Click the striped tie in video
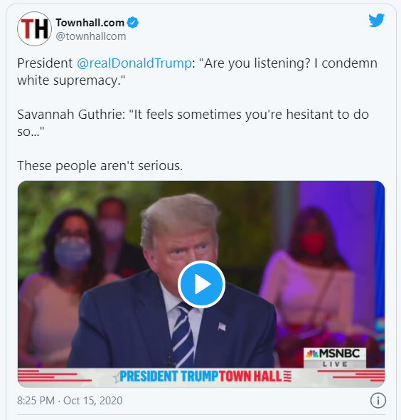401x420 pixels. [x=182, y=335]
